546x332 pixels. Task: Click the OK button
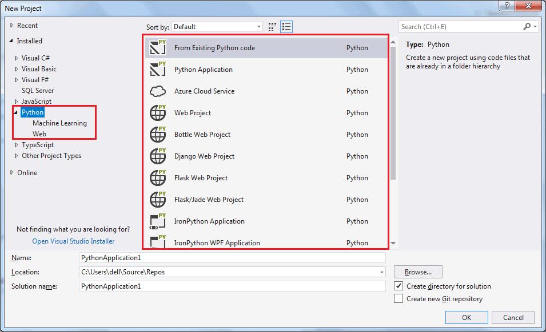(467, 317)
